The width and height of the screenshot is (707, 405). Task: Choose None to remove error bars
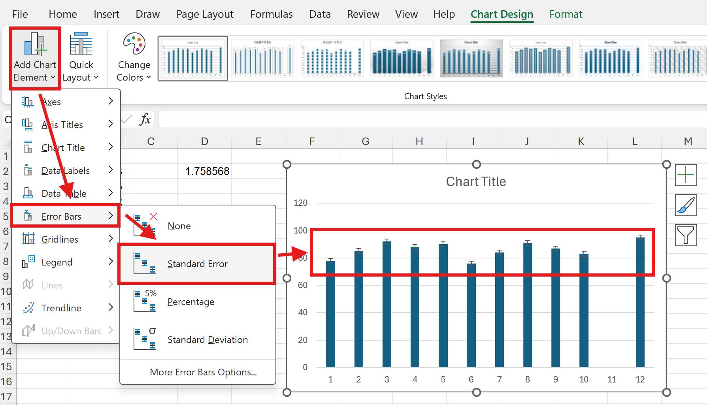pos(179,226)
